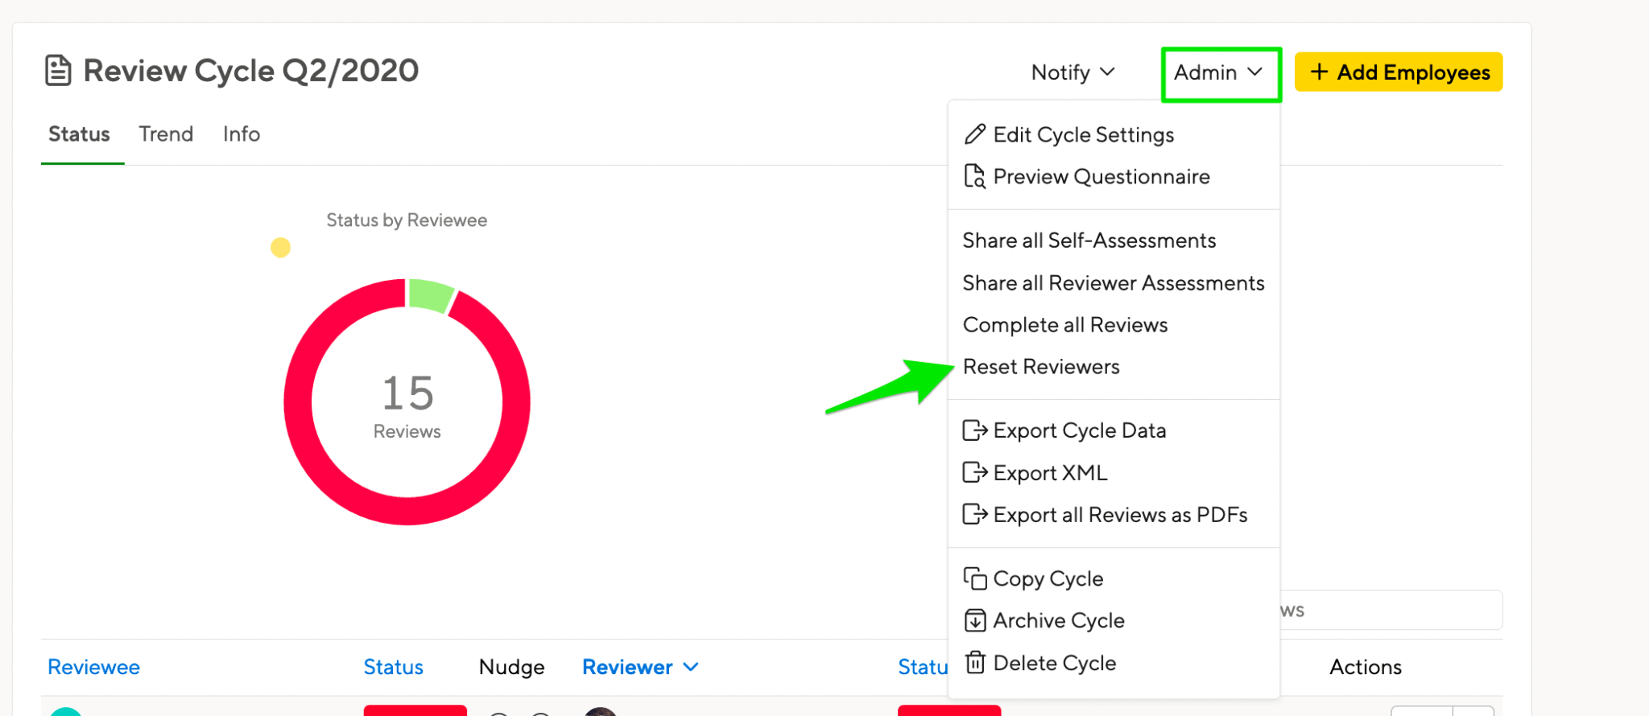The width and height of the screenshot is (1649, 716).
Task: Open the Notify dropdown
Action: click(x=1072, y=72)
